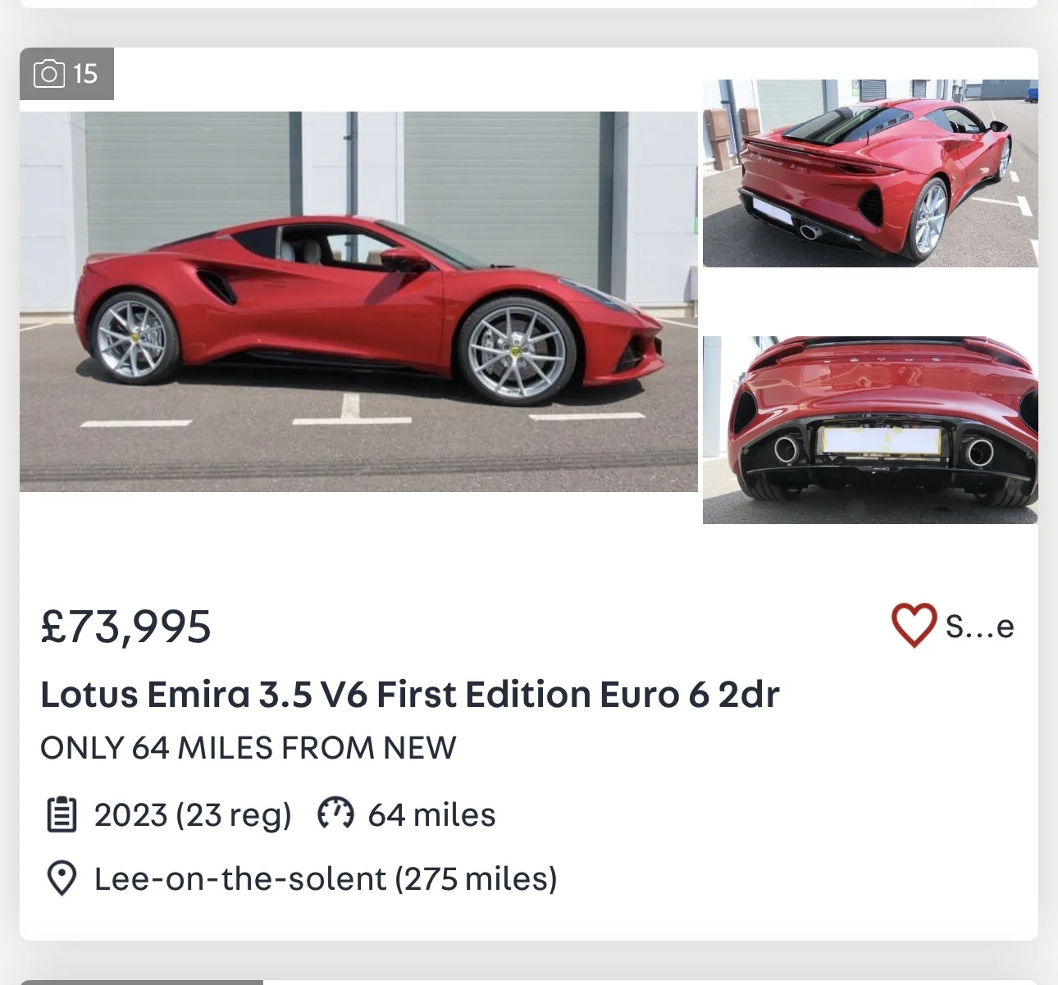The image size is (1058, 985).
Task: Click the 64 miles mileage text
Action: [431, 815]
